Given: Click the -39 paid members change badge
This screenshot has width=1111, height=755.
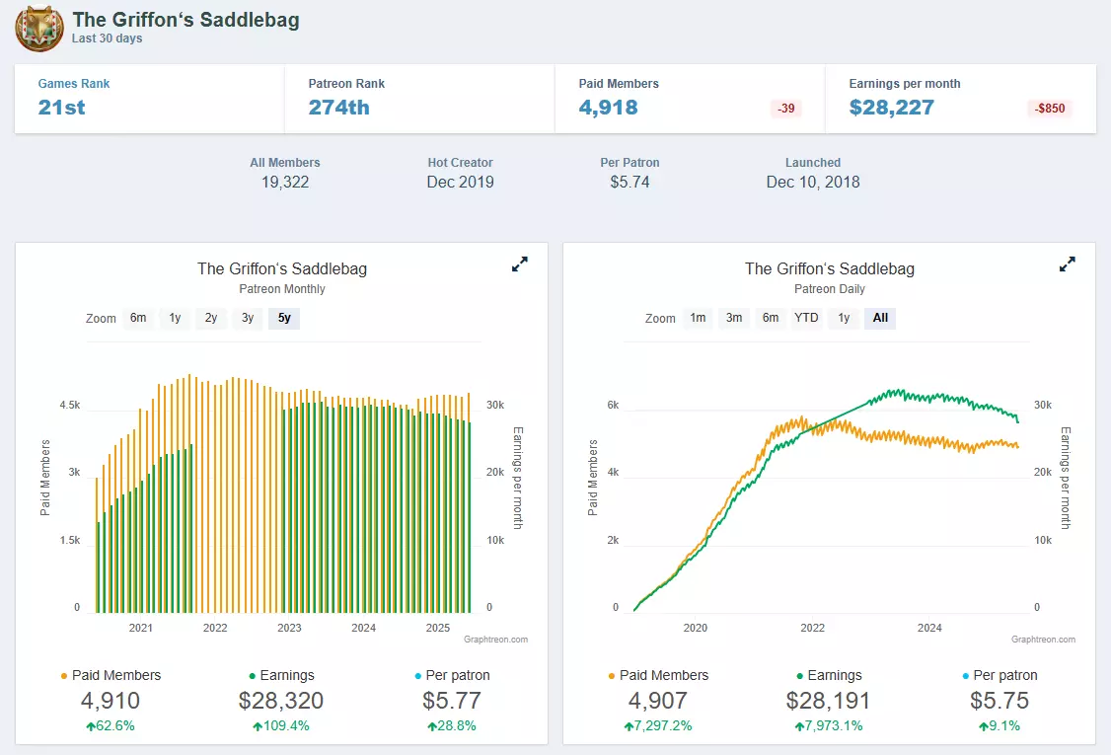Looking at the screenshot, I should click(x=785, y=109).
